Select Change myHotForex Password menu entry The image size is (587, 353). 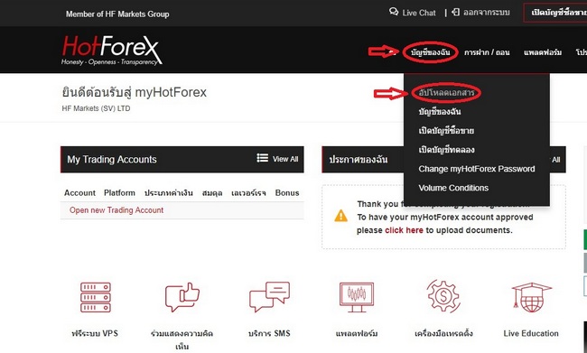pyautogui.click(x=477, y=169)
